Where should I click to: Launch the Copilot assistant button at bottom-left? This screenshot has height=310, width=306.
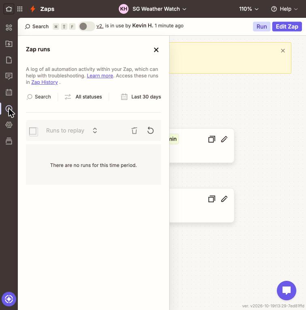click(9, 299)
